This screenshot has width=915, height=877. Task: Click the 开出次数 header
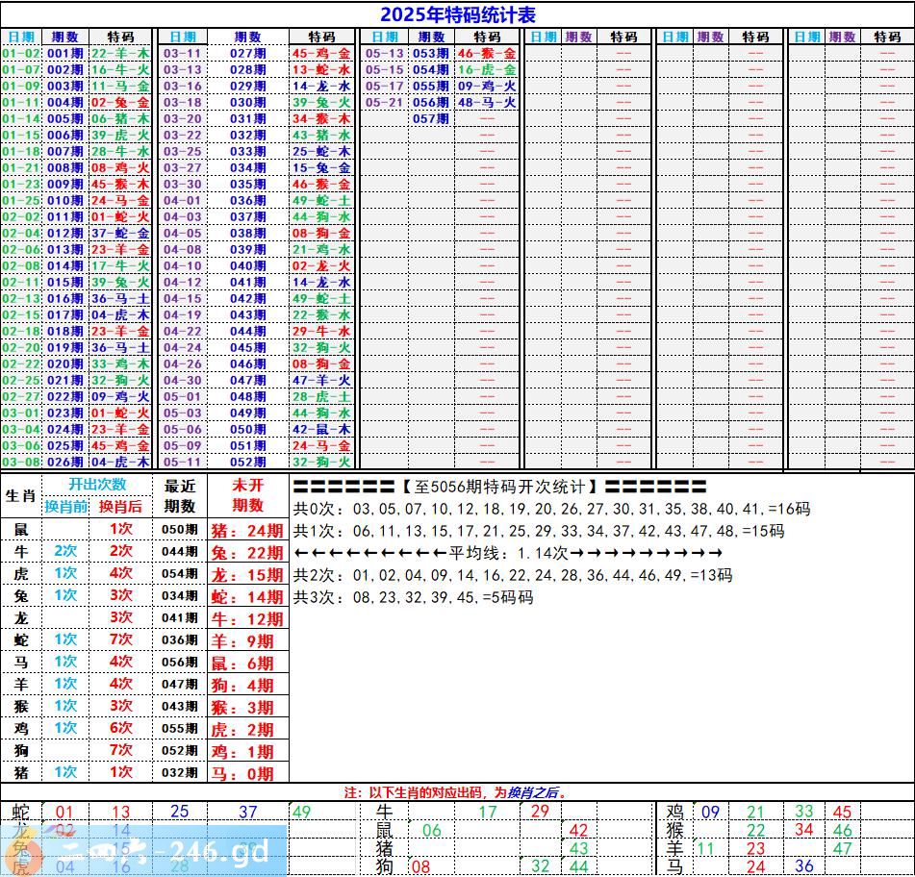pos(96,485)
